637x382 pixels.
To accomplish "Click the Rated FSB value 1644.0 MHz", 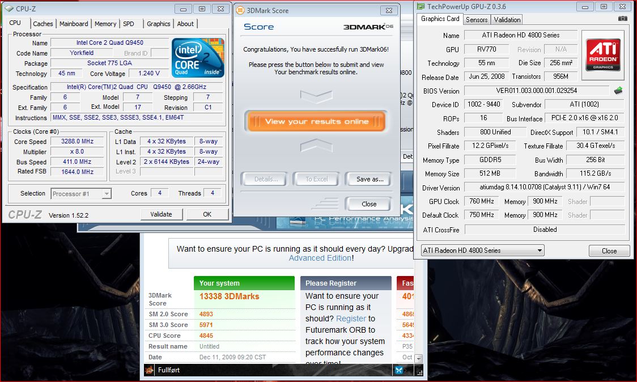I will [77, 172].
